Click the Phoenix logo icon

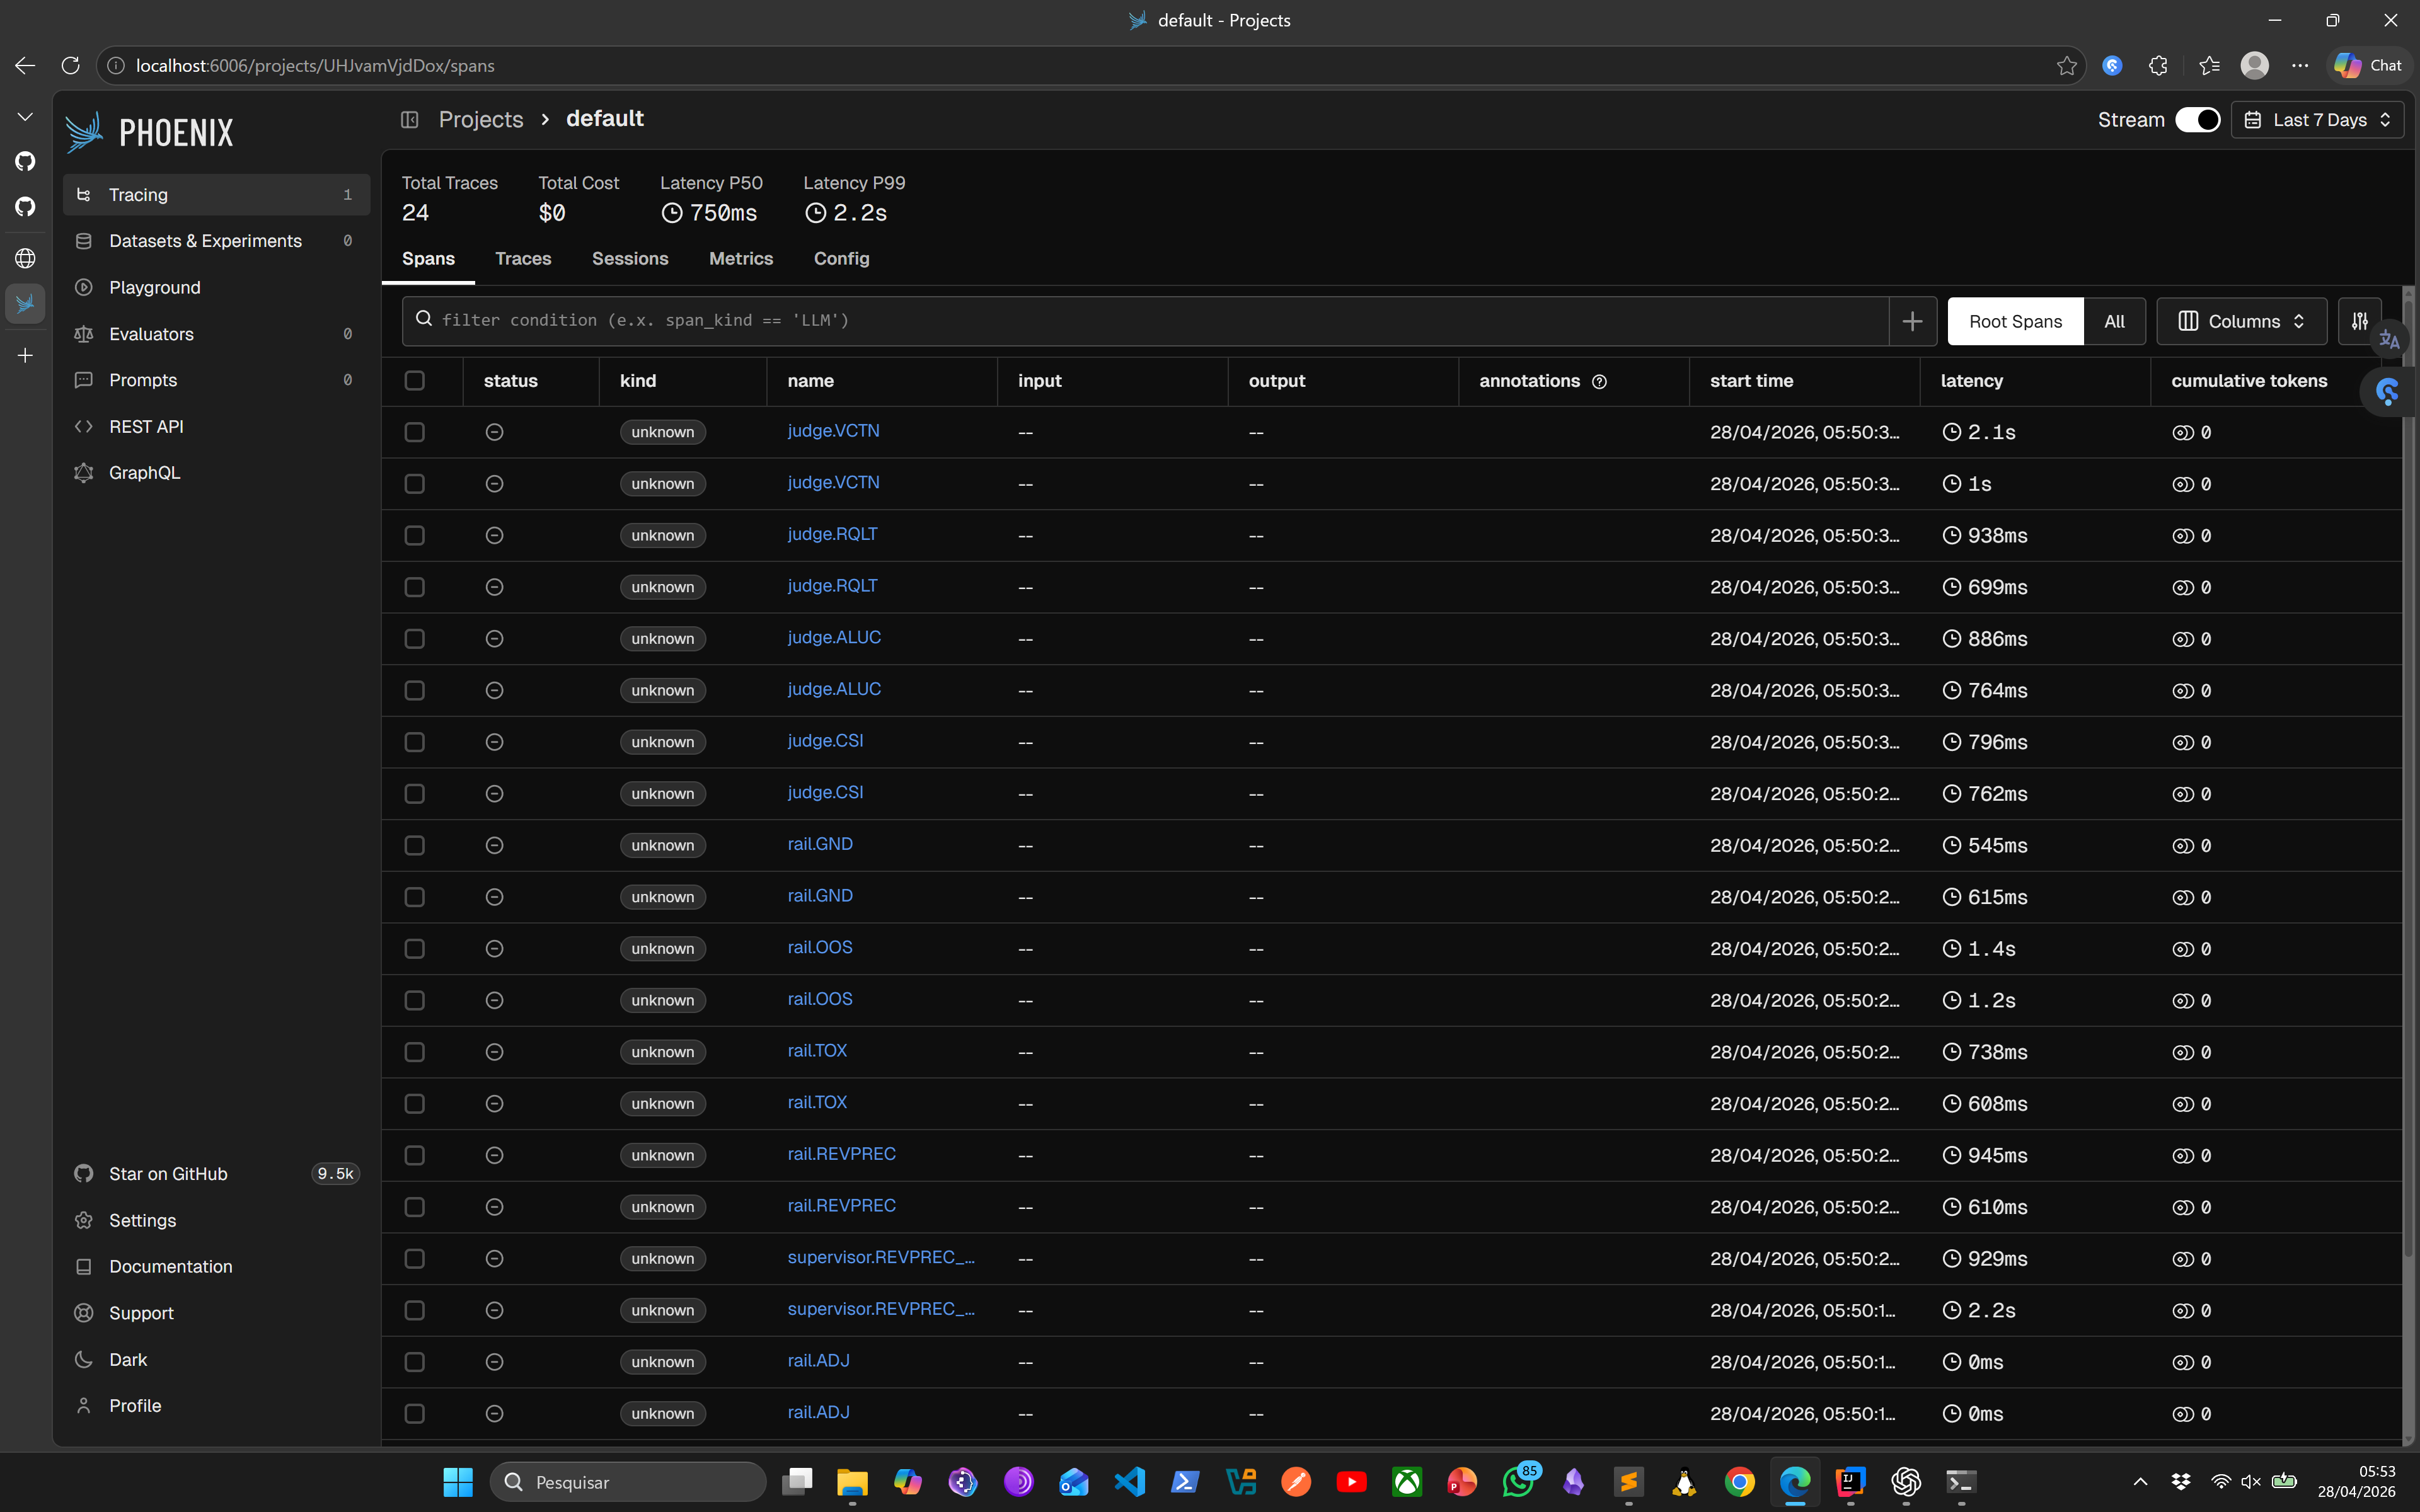tap(84, 132)
